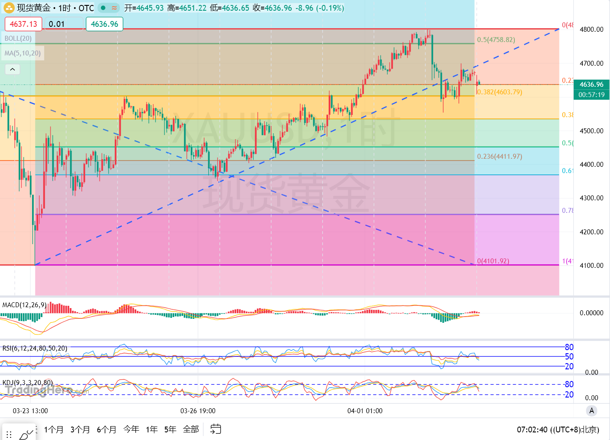610x440 pixels.
Task: Click the drag handle dots on drawing toolbar
Action: [x=9, y=435]
